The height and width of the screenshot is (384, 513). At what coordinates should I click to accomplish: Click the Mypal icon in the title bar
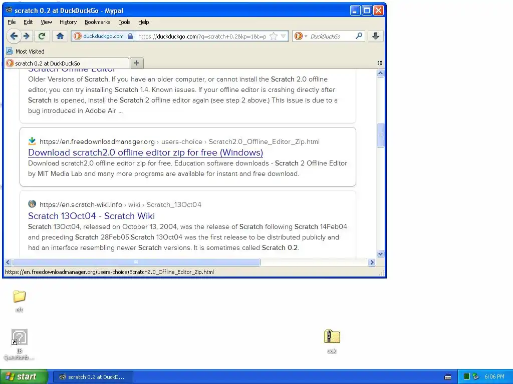pos(9,10)
